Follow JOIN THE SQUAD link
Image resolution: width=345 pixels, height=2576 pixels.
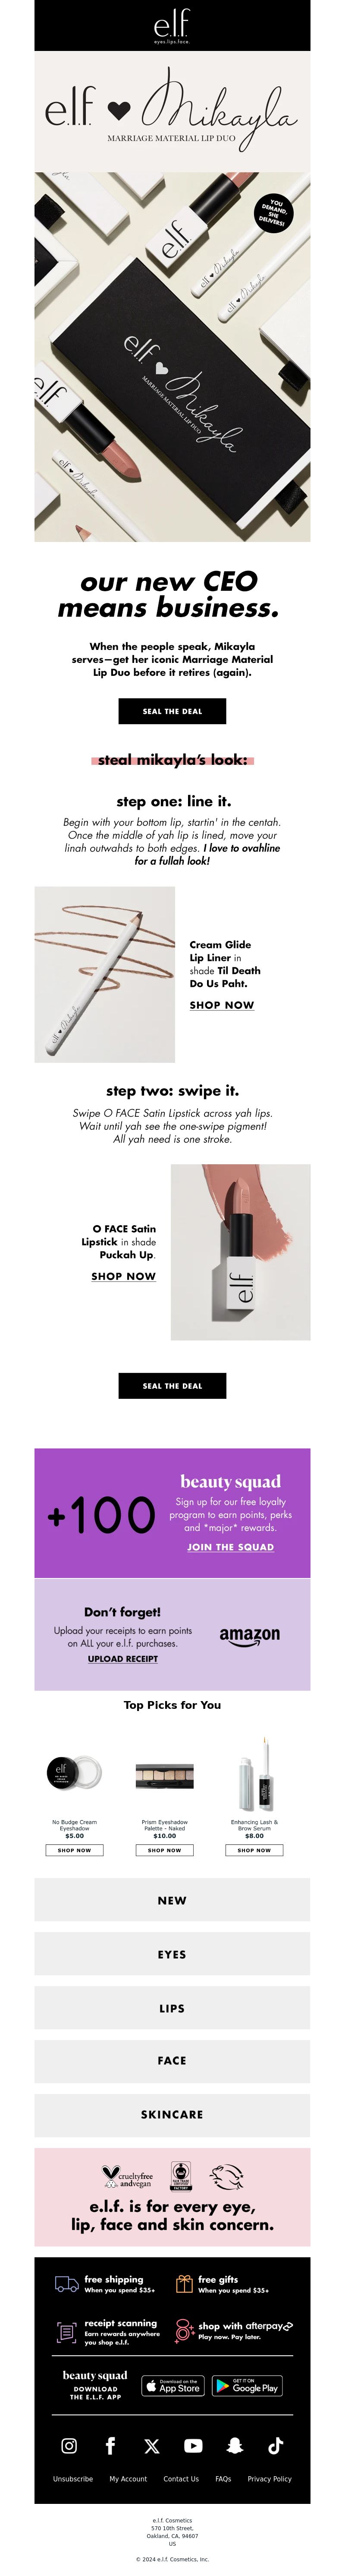click(x=230, y=1546)
